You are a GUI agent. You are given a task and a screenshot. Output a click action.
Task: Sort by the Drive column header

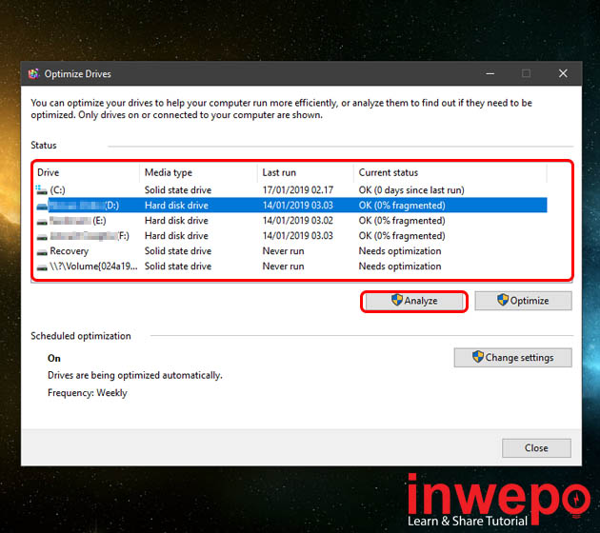click(x=88, y=172)
